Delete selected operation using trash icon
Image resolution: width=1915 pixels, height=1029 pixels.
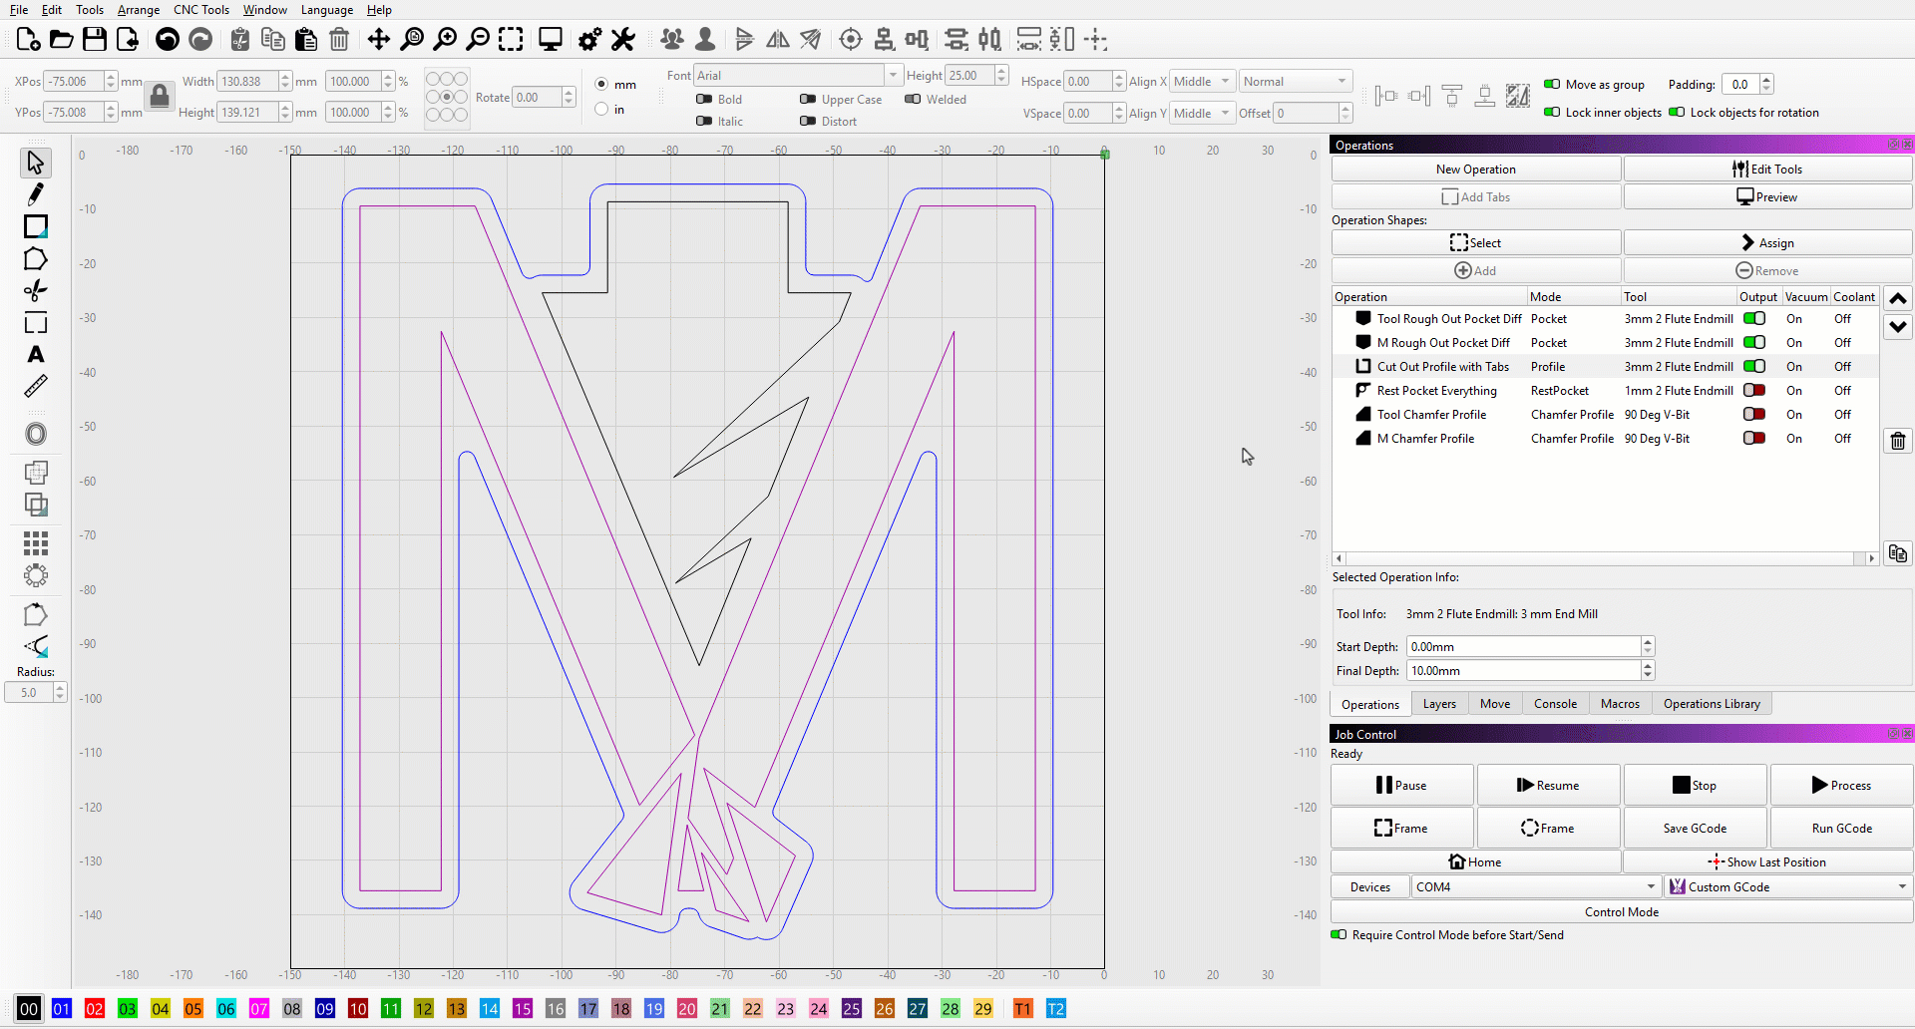coord(1897,441)
